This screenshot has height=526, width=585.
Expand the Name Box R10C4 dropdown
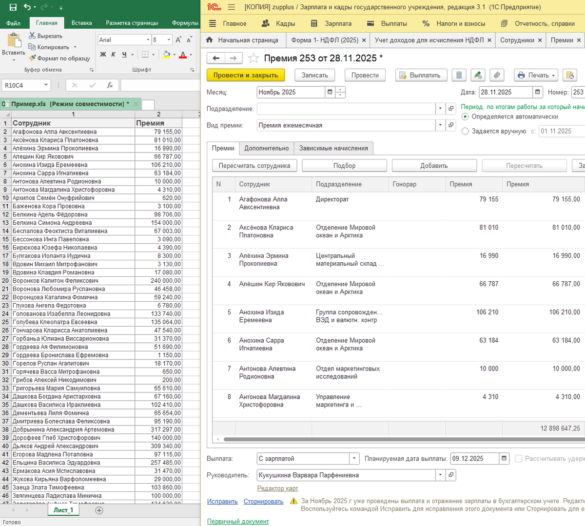pyautogui.click(x=46, y=85)
